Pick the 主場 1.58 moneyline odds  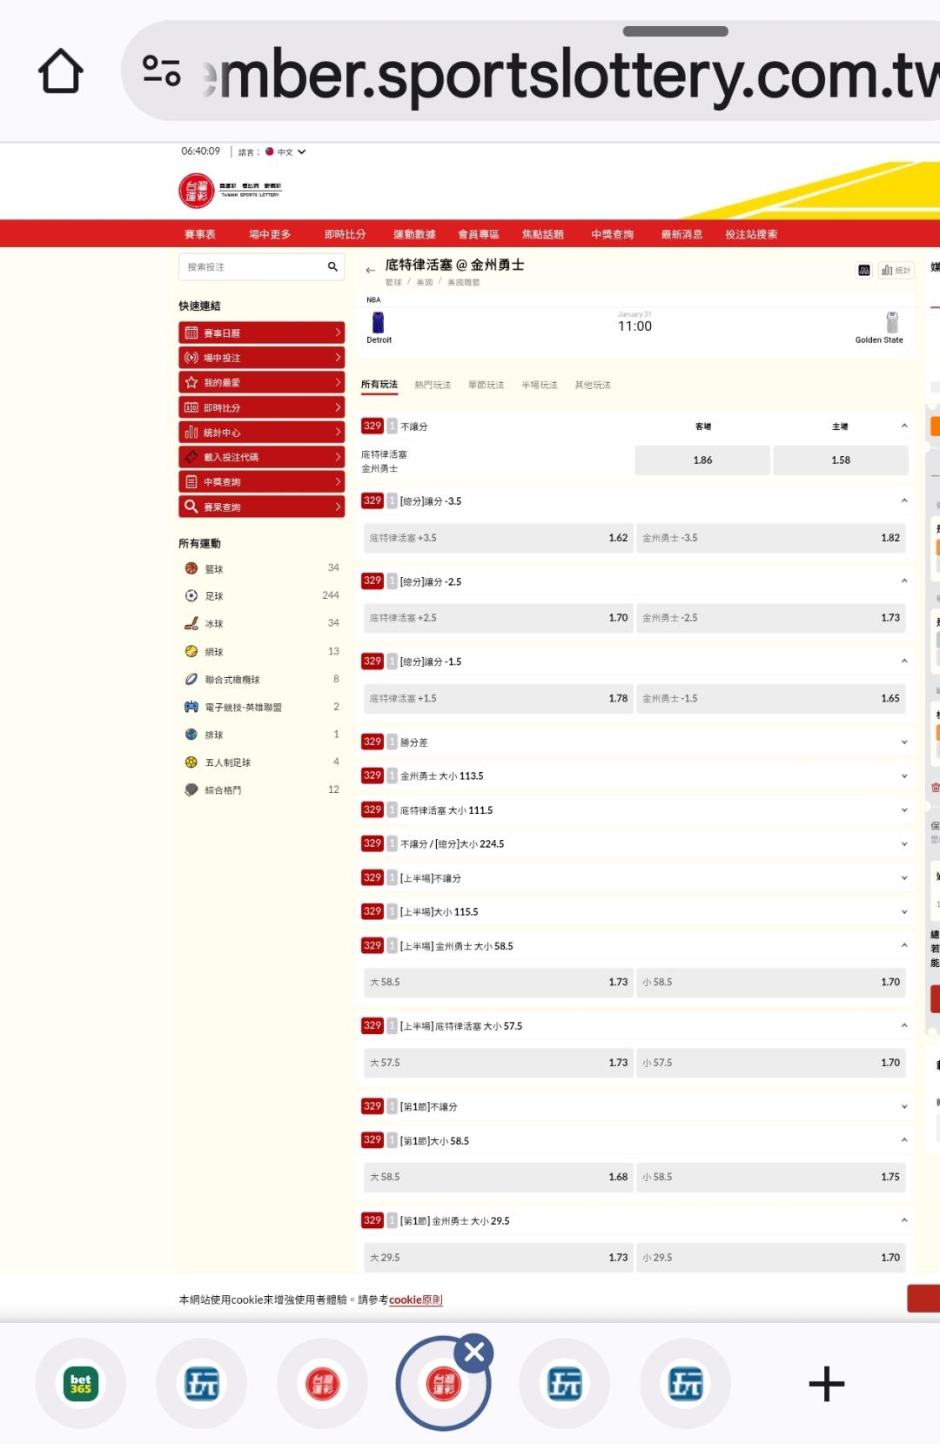pyautogui.click(x=841, y=460)
